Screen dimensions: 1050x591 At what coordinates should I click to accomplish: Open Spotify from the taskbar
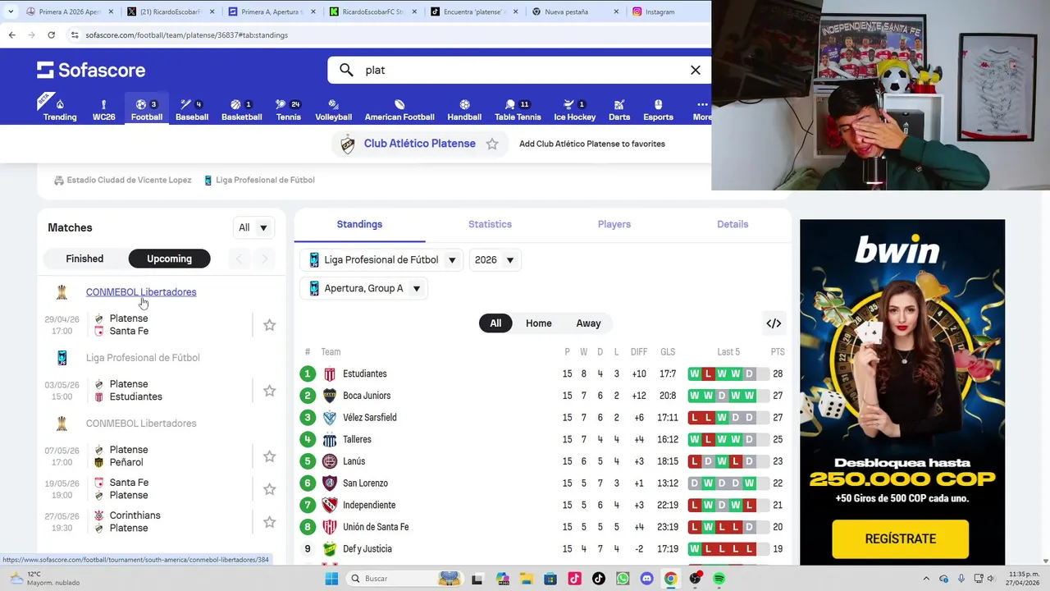coord(719,579)
